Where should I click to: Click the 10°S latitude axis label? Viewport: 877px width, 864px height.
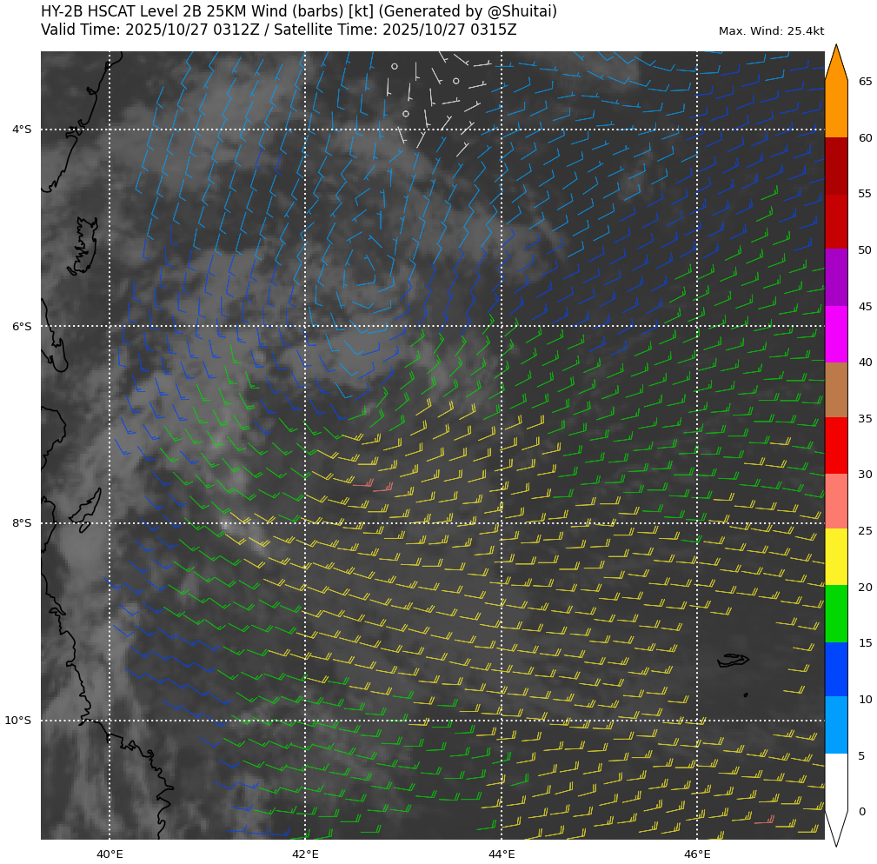tap(18, 721)
